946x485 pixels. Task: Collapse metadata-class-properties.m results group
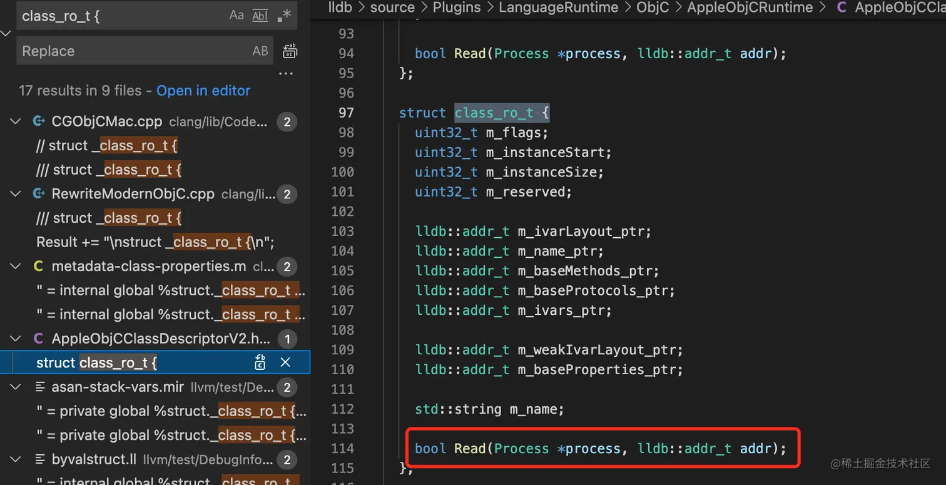pos(15,267)
